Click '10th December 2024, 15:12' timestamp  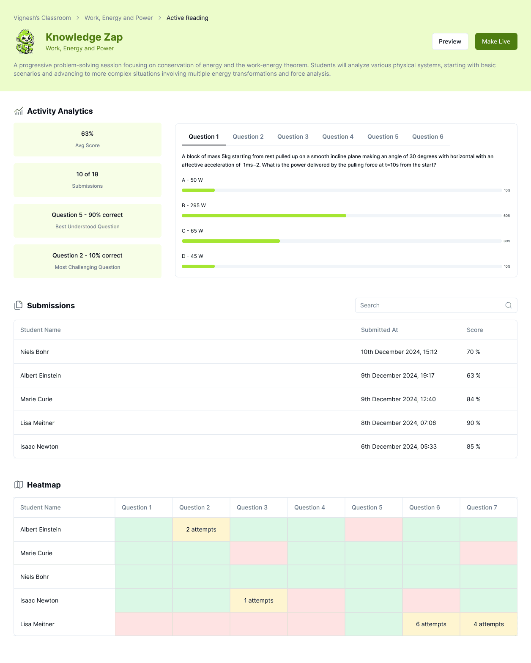coord(399,352)
